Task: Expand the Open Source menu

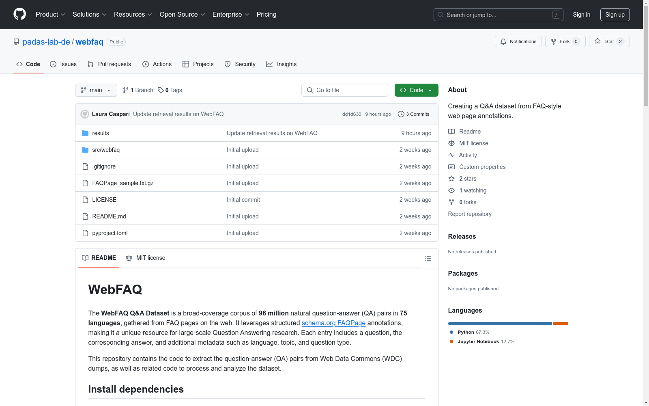Action: click(x=183, y=15)
